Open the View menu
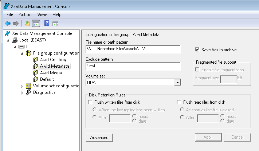This screenshot has height=151, width=259. tap(42, 15)
